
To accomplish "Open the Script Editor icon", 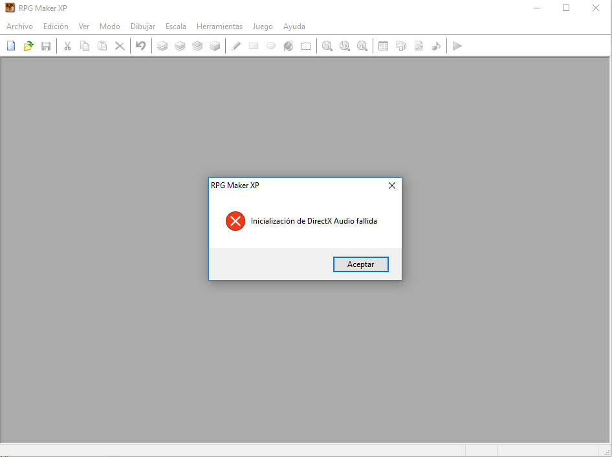I will pyautogui.click(x=419, y=46).
